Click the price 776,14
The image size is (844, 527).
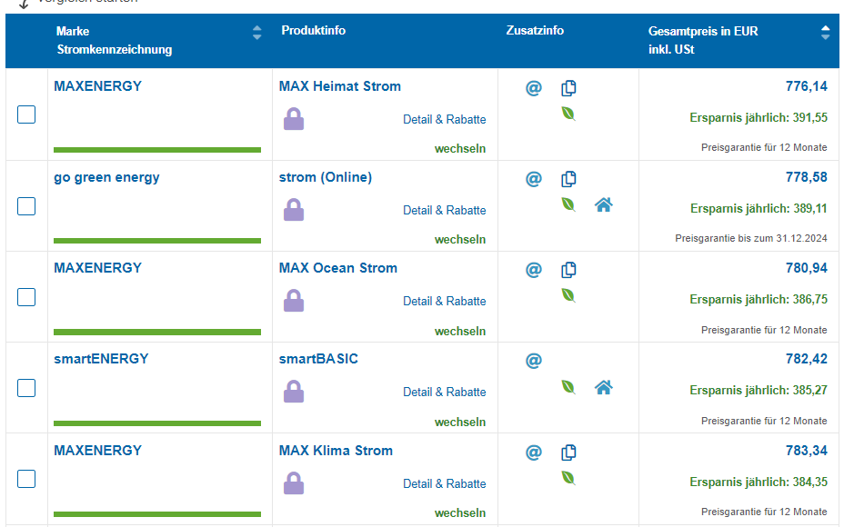(807, 86)
